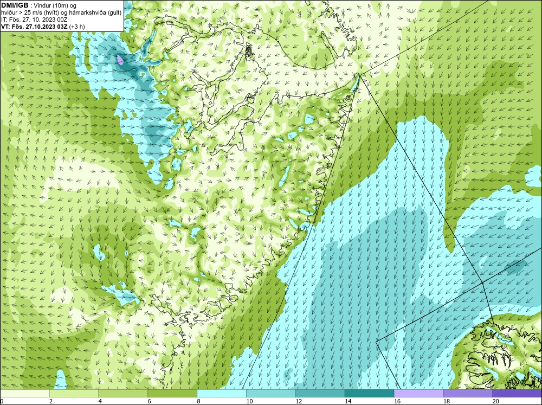
Task: Click the 10–12 m/s teal legend swatch
Action: (271, 394)
